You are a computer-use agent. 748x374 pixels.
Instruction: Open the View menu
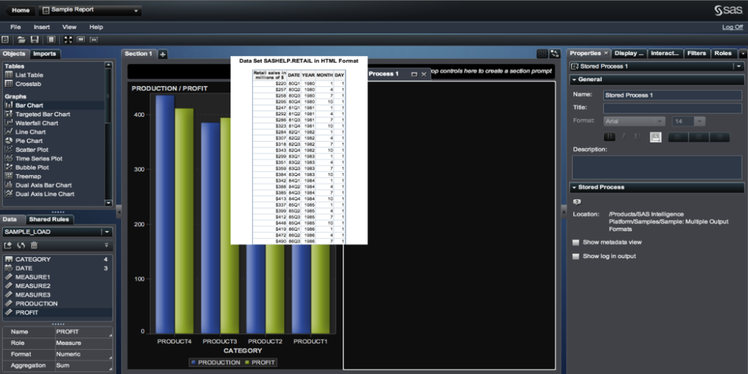[69, 27]
